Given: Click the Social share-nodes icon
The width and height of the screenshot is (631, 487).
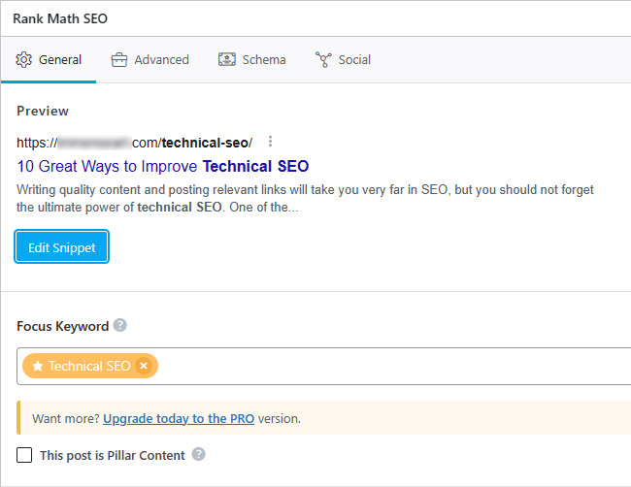Looking at the screenshot, I should 323,59.
